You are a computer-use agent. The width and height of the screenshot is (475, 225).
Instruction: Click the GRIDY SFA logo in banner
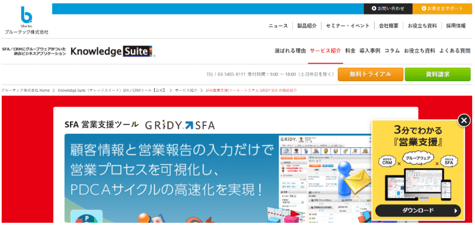coord(179,125)
